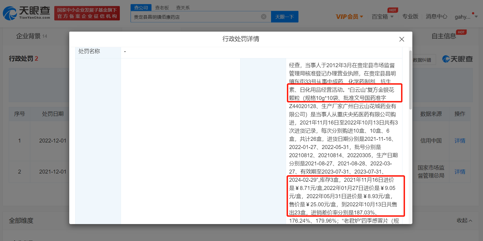483x241 pixels.
Task: Click the HOT badge next to 自主信息
Action: [461, 32]
